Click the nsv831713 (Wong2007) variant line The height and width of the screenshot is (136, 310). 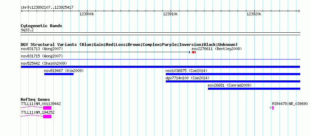click(105, 52)
